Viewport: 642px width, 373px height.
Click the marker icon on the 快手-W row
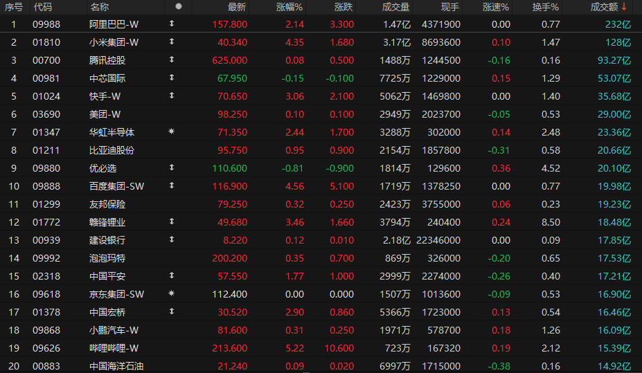tap(172, 95)
